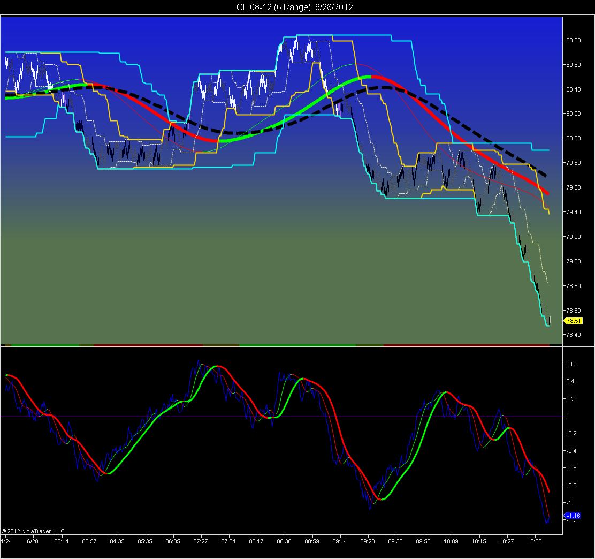595x559 pixels.
Task: Click the 80.80 price axis label
Action: 574,40
